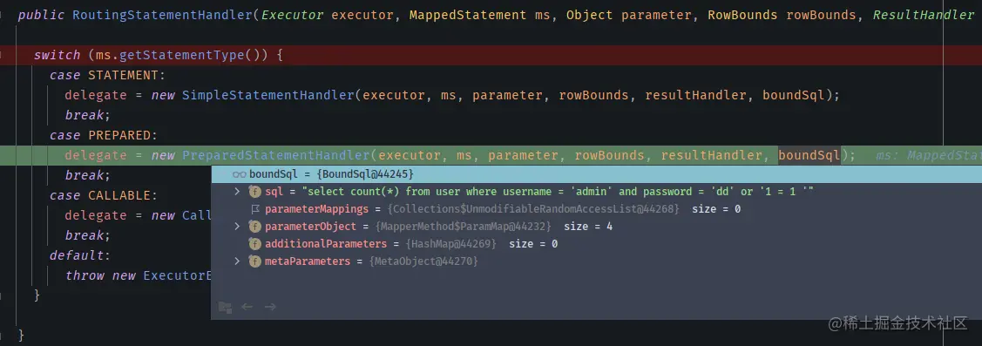Click the highlighted boundSql argument in PreparedStatementHandler line
This screenshot has height=346, width=982.
pyautogui.click(x=809, y=155)
